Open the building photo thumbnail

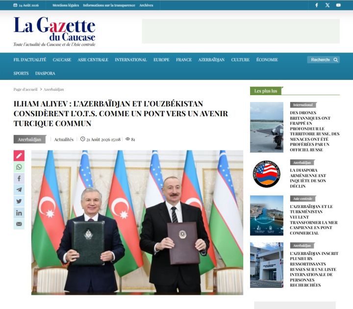pyautogui.click(x=267, y=265)
